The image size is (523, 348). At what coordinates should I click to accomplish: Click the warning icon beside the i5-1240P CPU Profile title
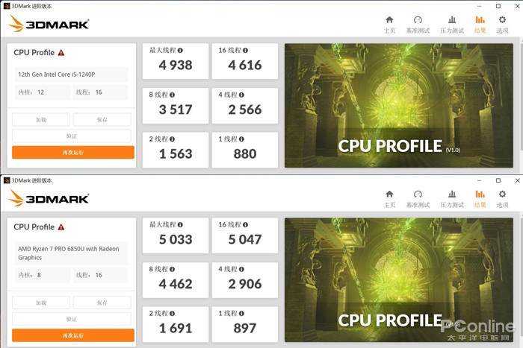(61, 53)
